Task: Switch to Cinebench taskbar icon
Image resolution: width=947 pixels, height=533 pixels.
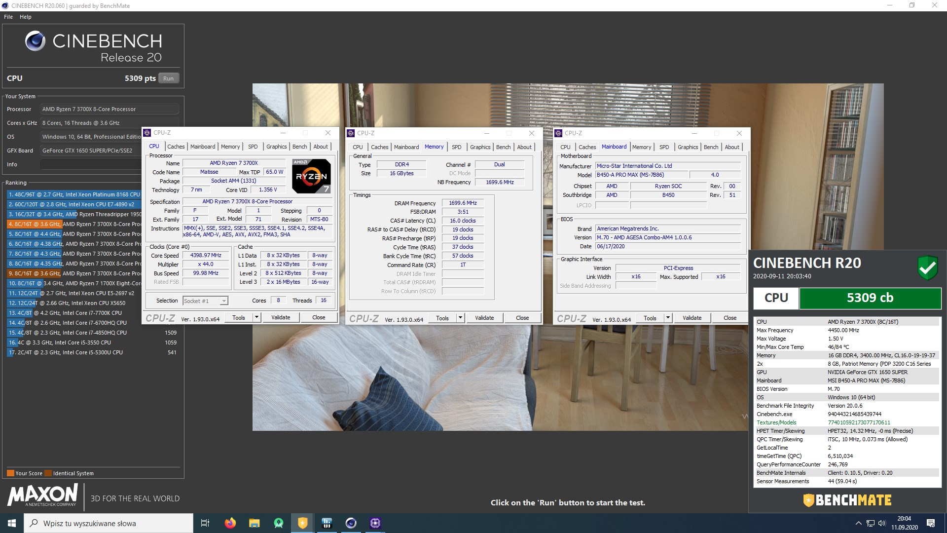Action: coord(351,523)
